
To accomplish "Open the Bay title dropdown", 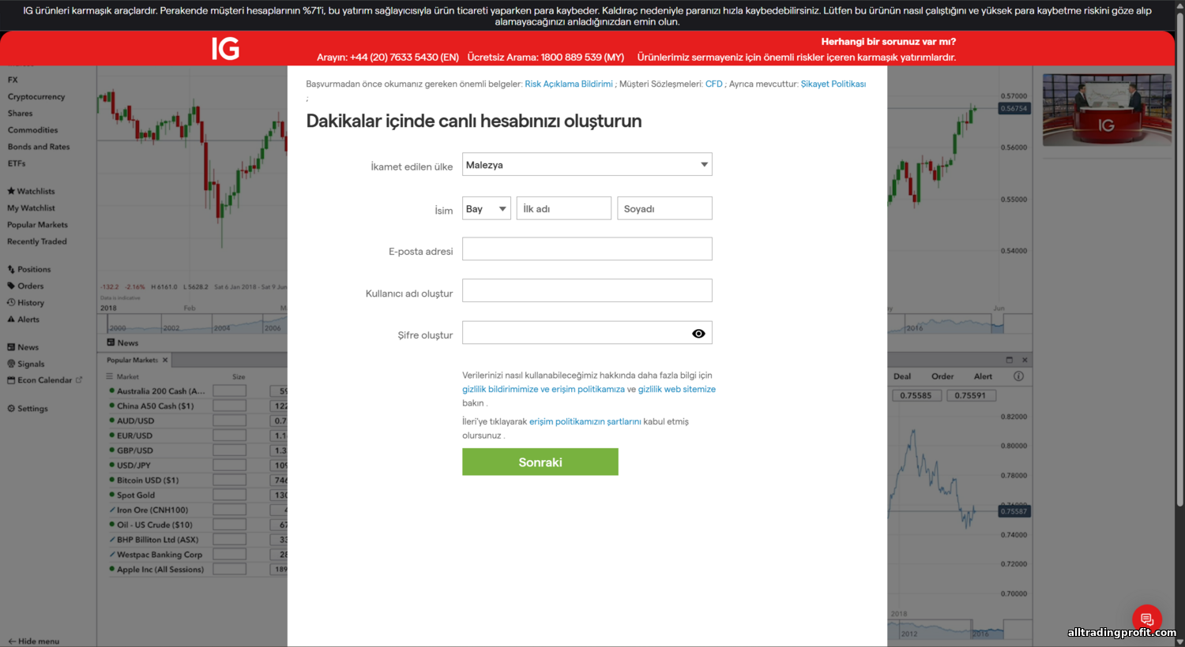I will pyautogui.click(x=486, y=209).
